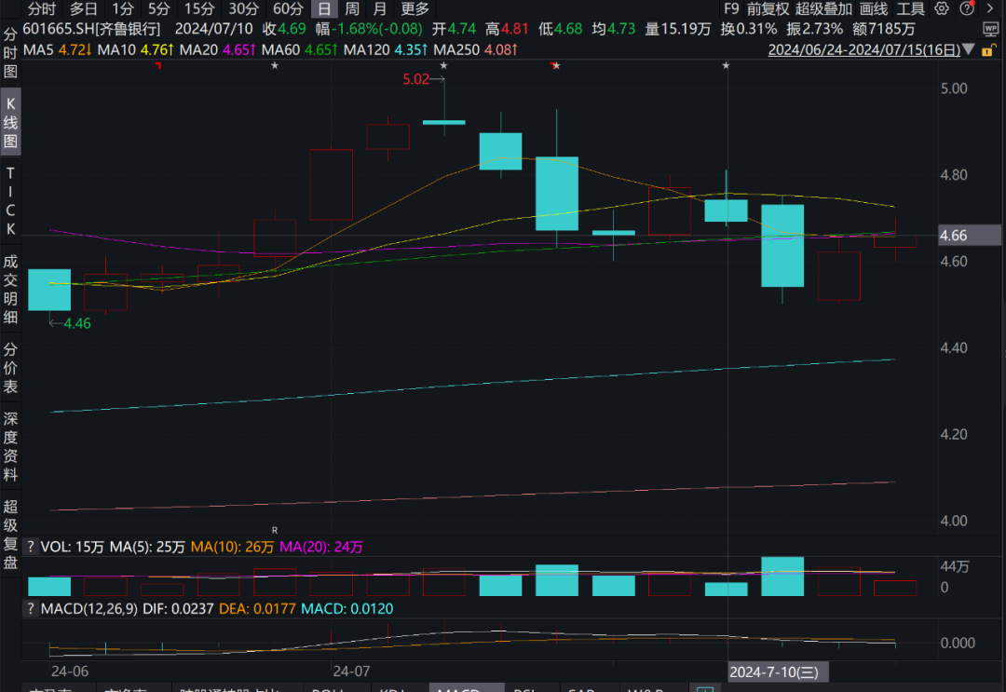1006x692 pixels.
Task: Open the 更多 periods dropdown
Action: pyautogui.click(x=415, y=9)
